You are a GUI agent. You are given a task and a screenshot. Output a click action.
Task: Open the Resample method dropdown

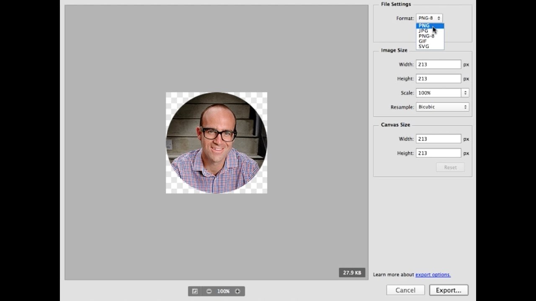click(442, 107)
